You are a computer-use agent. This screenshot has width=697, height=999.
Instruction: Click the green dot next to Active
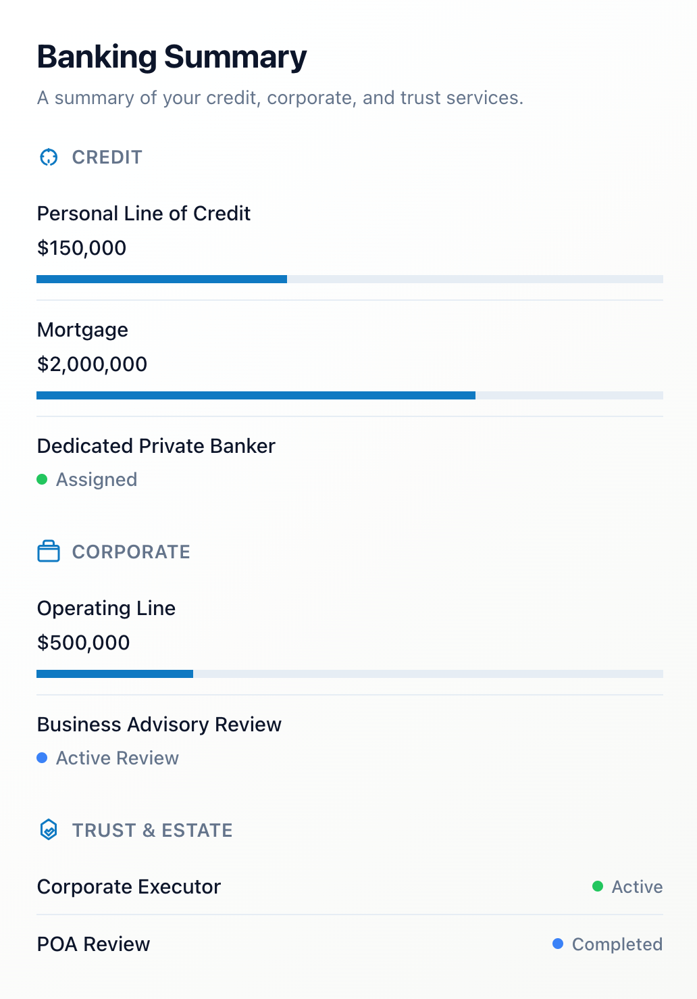598,886
